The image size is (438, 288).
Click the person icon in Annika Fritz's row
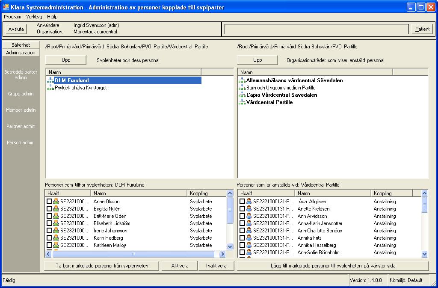click(249, 238)
